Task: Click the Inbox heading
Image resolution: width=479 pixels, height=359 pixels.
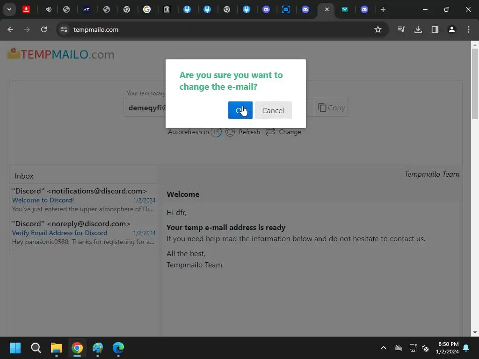Action: 24,176
